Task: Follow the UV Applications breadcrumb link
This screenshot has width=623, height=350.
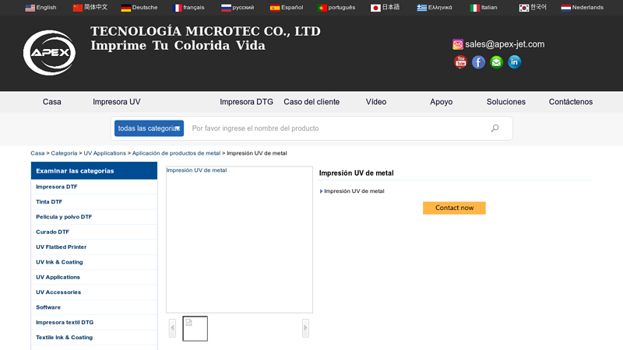Action: tap(104, 153)
